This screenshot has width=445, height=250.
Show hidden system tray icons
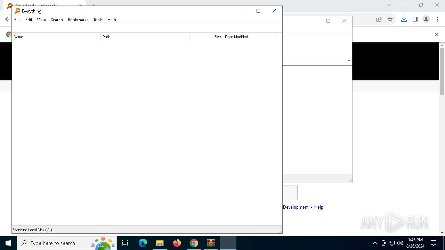coord(375,243)
